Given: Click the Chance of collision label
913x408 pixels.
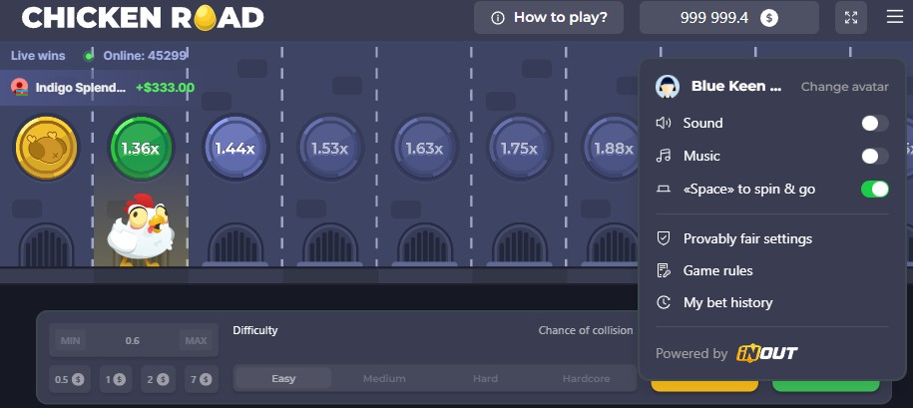Looking at the screenshot, I should click(585, 330).
